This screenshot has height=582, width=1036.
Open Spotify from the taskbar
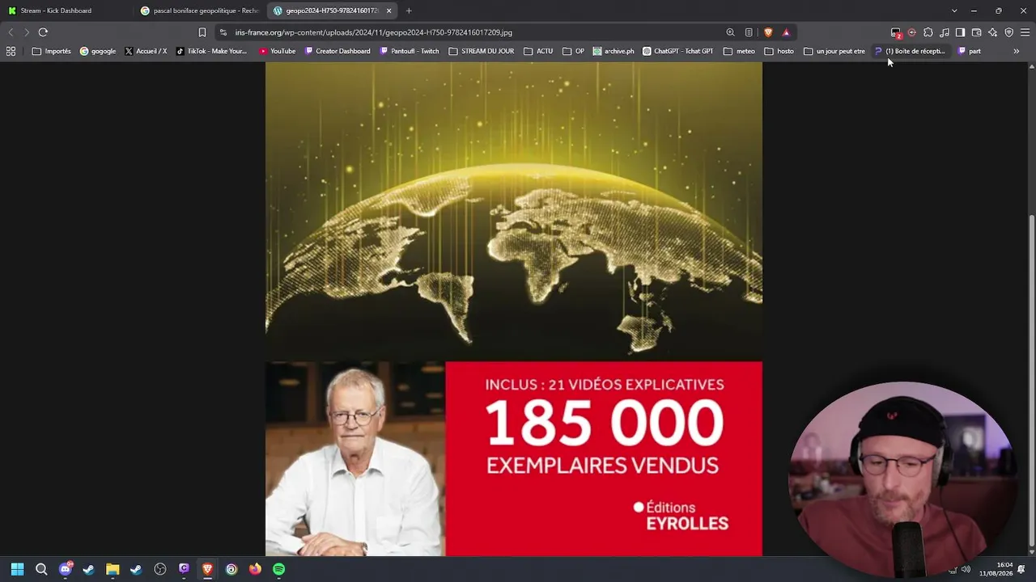pyautogui.click(x=279, y=569)
